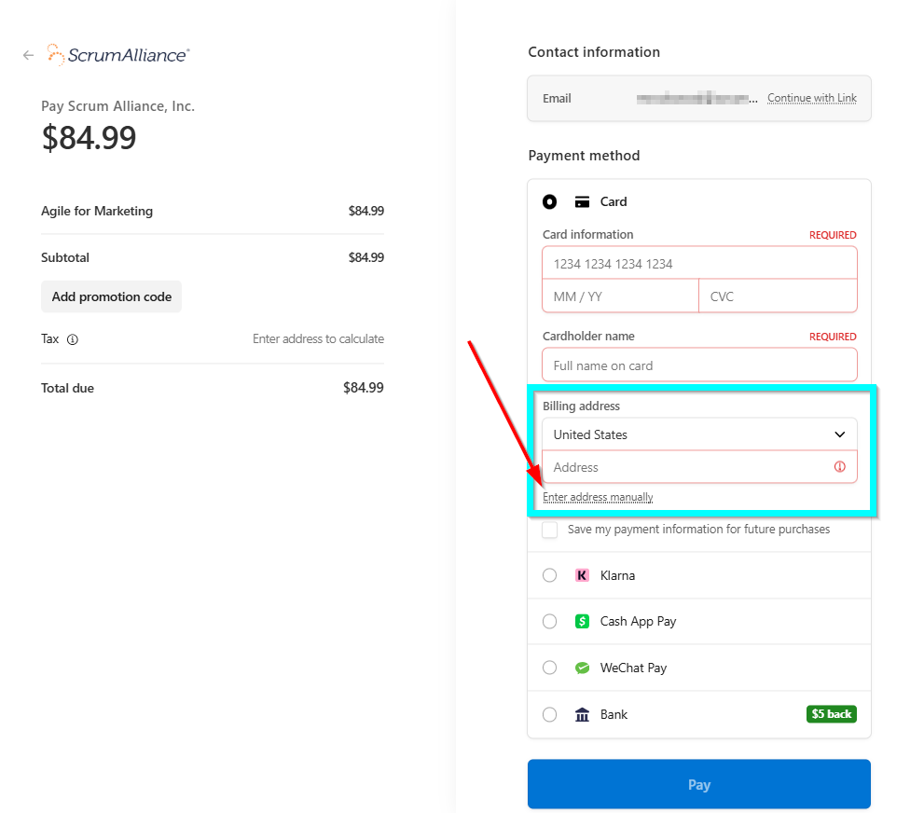Click the Klarna logo icon

click(x=582, y=575)
